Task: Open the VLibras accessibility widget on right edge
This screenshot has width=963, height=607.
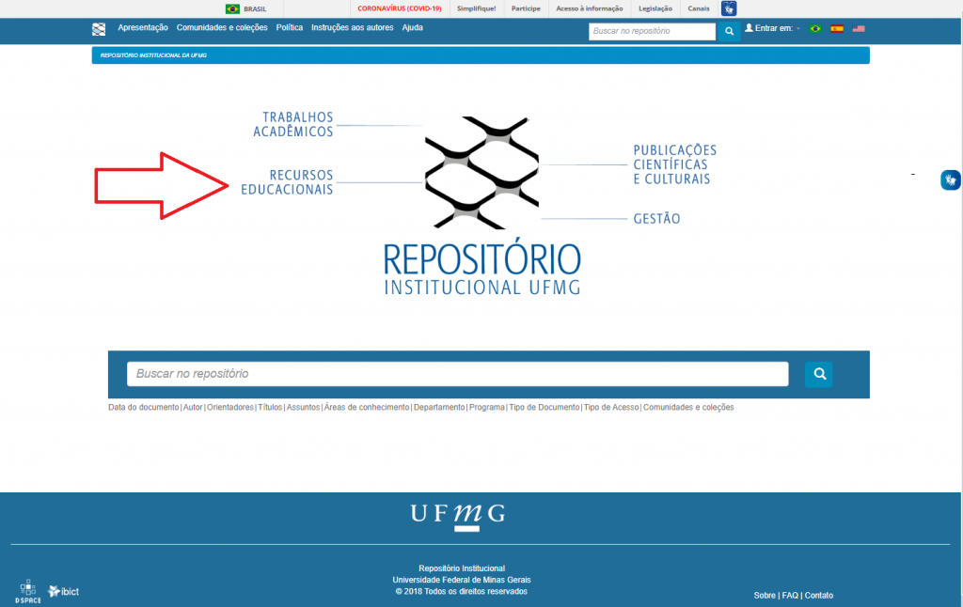Action: coord(951,179)
